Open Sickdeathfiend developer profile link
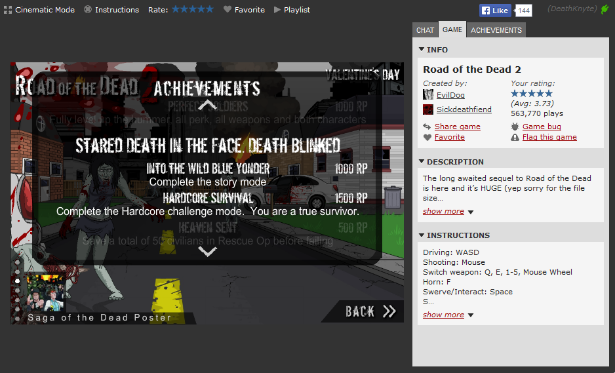This screenshot has width=615, height=373. click(464, 109)
